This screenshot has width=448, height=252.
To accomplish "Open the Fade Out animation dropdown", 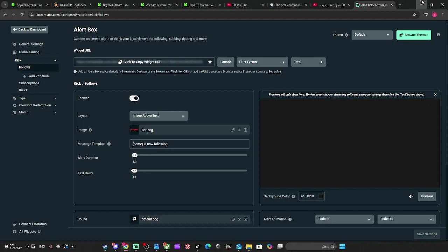I will 406,219.
